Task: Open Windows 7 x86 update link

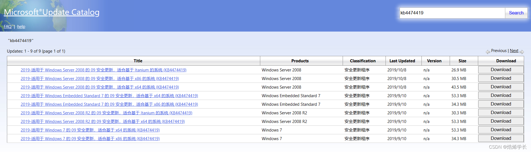Action: click(x=90, y=139)
